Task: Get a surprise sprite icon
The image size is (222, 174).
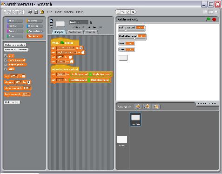Action: [x=156, y=107]
